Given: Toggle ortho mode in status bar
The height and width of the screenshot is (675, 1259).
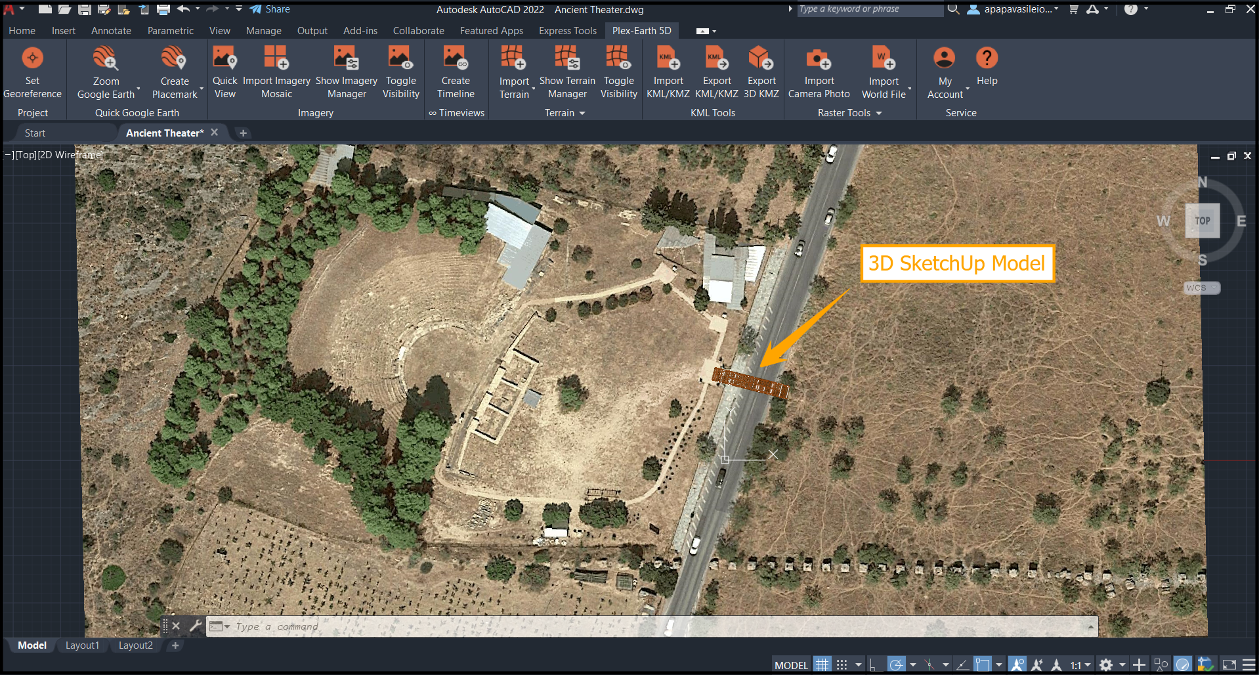Looking at the screenshot, I should 873,665.
